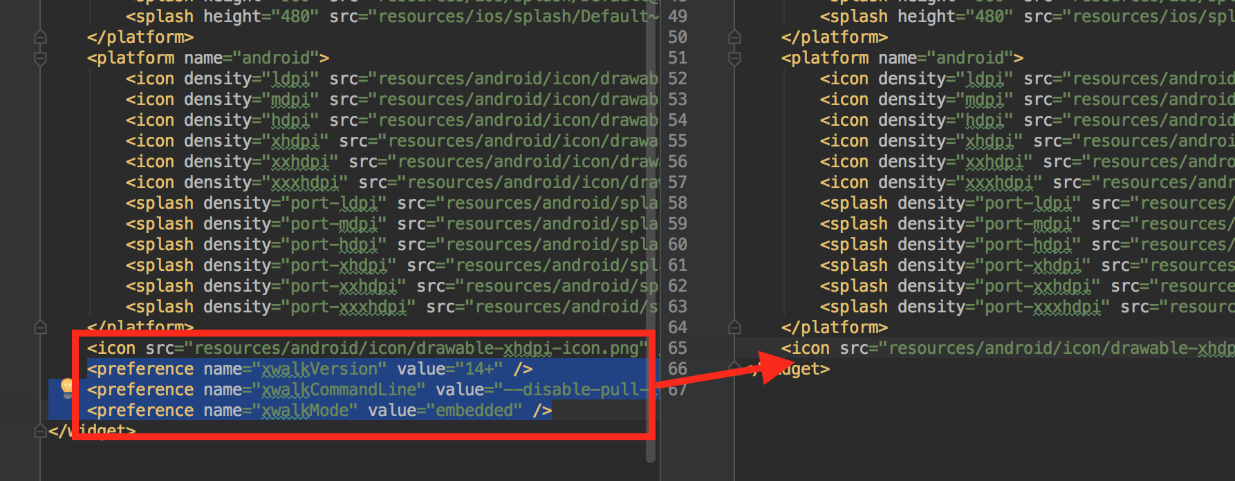
Task: Click left pane fold marker above android platform
Action: click(x=41, y=37)
